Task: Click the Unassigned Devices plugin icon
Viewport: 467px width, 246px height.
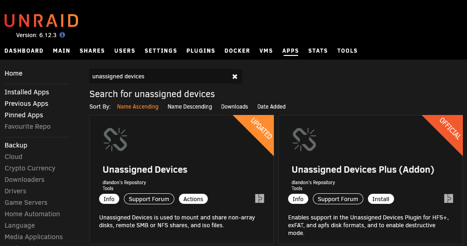Action: 115,140
